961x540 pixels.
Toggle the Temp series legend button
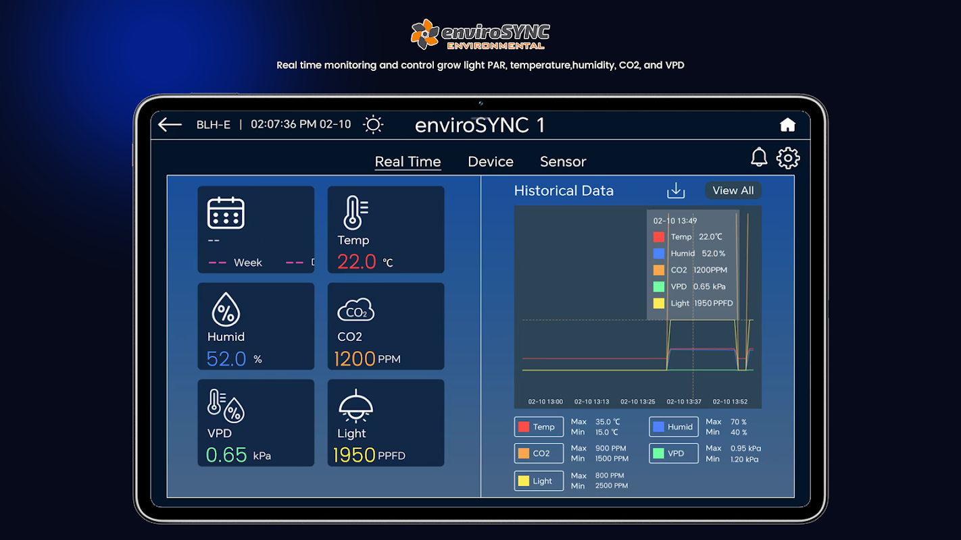point(539,427)
